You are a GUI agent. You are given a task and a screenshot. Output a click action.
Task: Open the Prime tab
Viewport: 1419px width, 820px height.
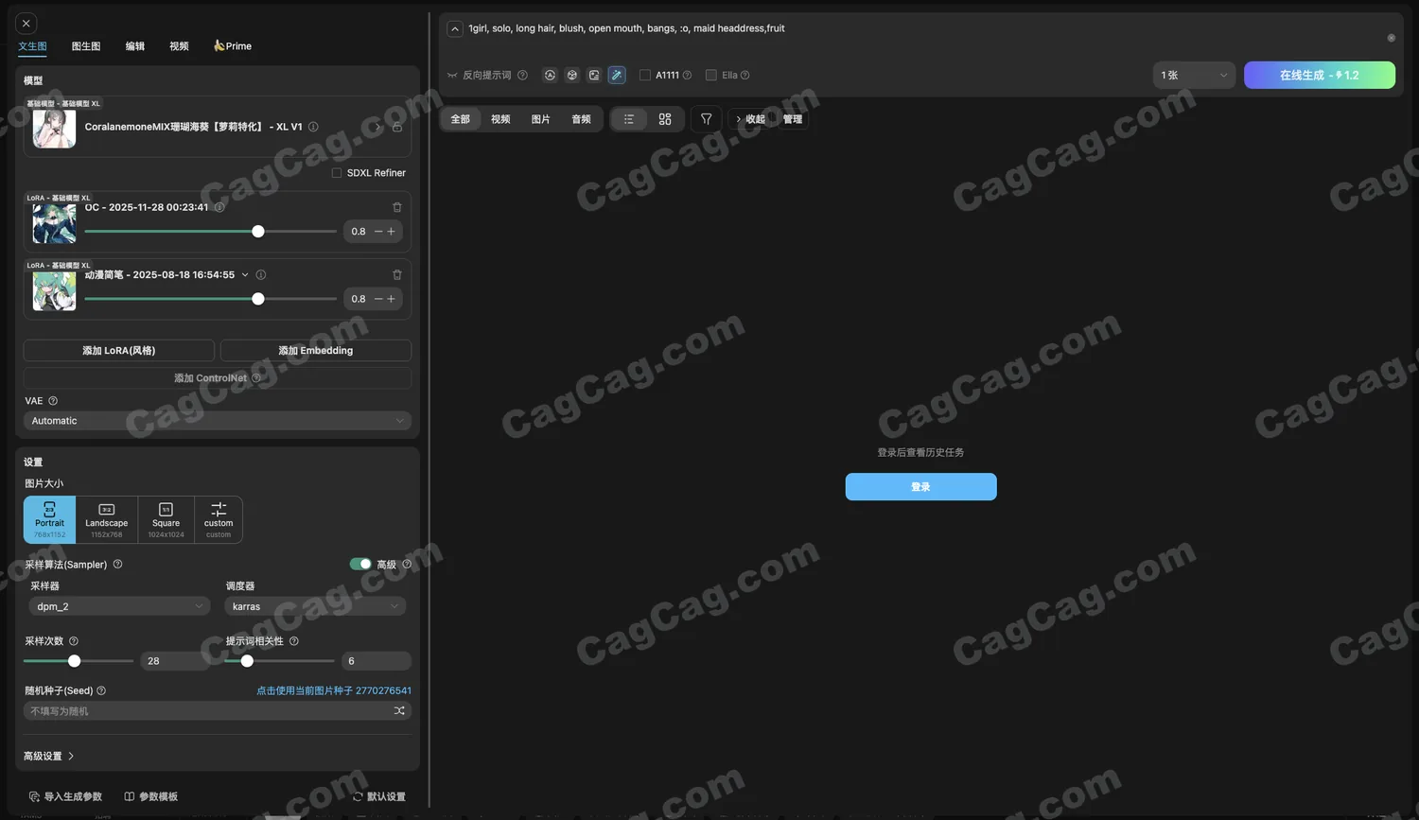tap(233, 45)
